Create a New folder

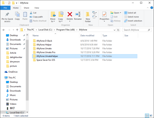click(88, 17)
